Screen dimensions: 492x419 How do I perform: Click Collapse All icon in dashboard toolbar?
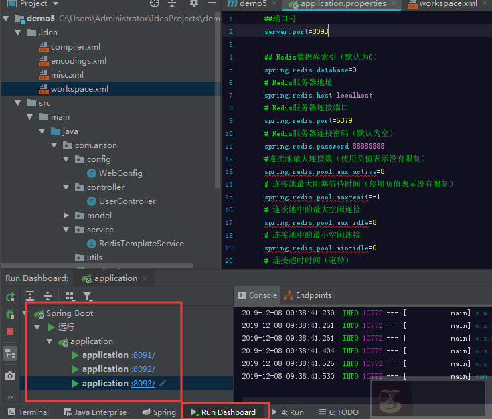48,296
